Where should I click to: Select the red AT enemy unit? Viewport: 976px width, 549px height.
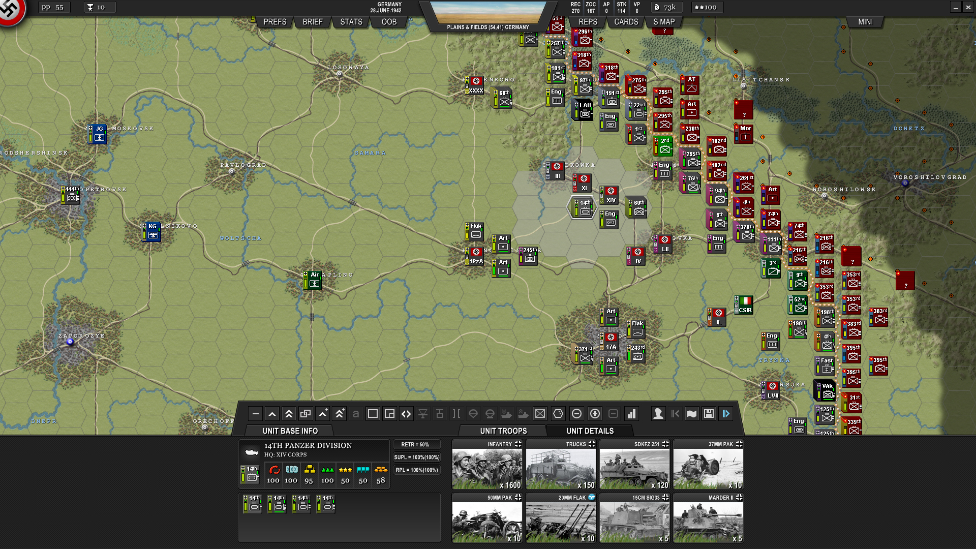690,85
